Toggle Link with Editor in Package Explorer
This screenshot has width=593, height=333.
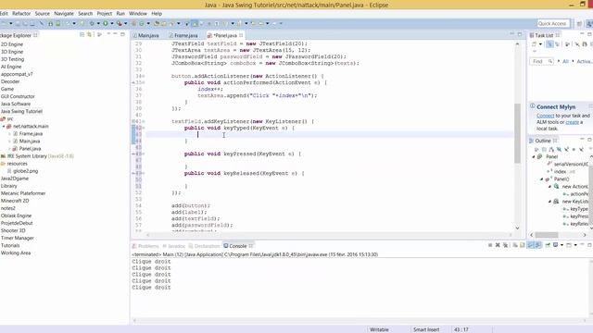click(x=89, y=34)
